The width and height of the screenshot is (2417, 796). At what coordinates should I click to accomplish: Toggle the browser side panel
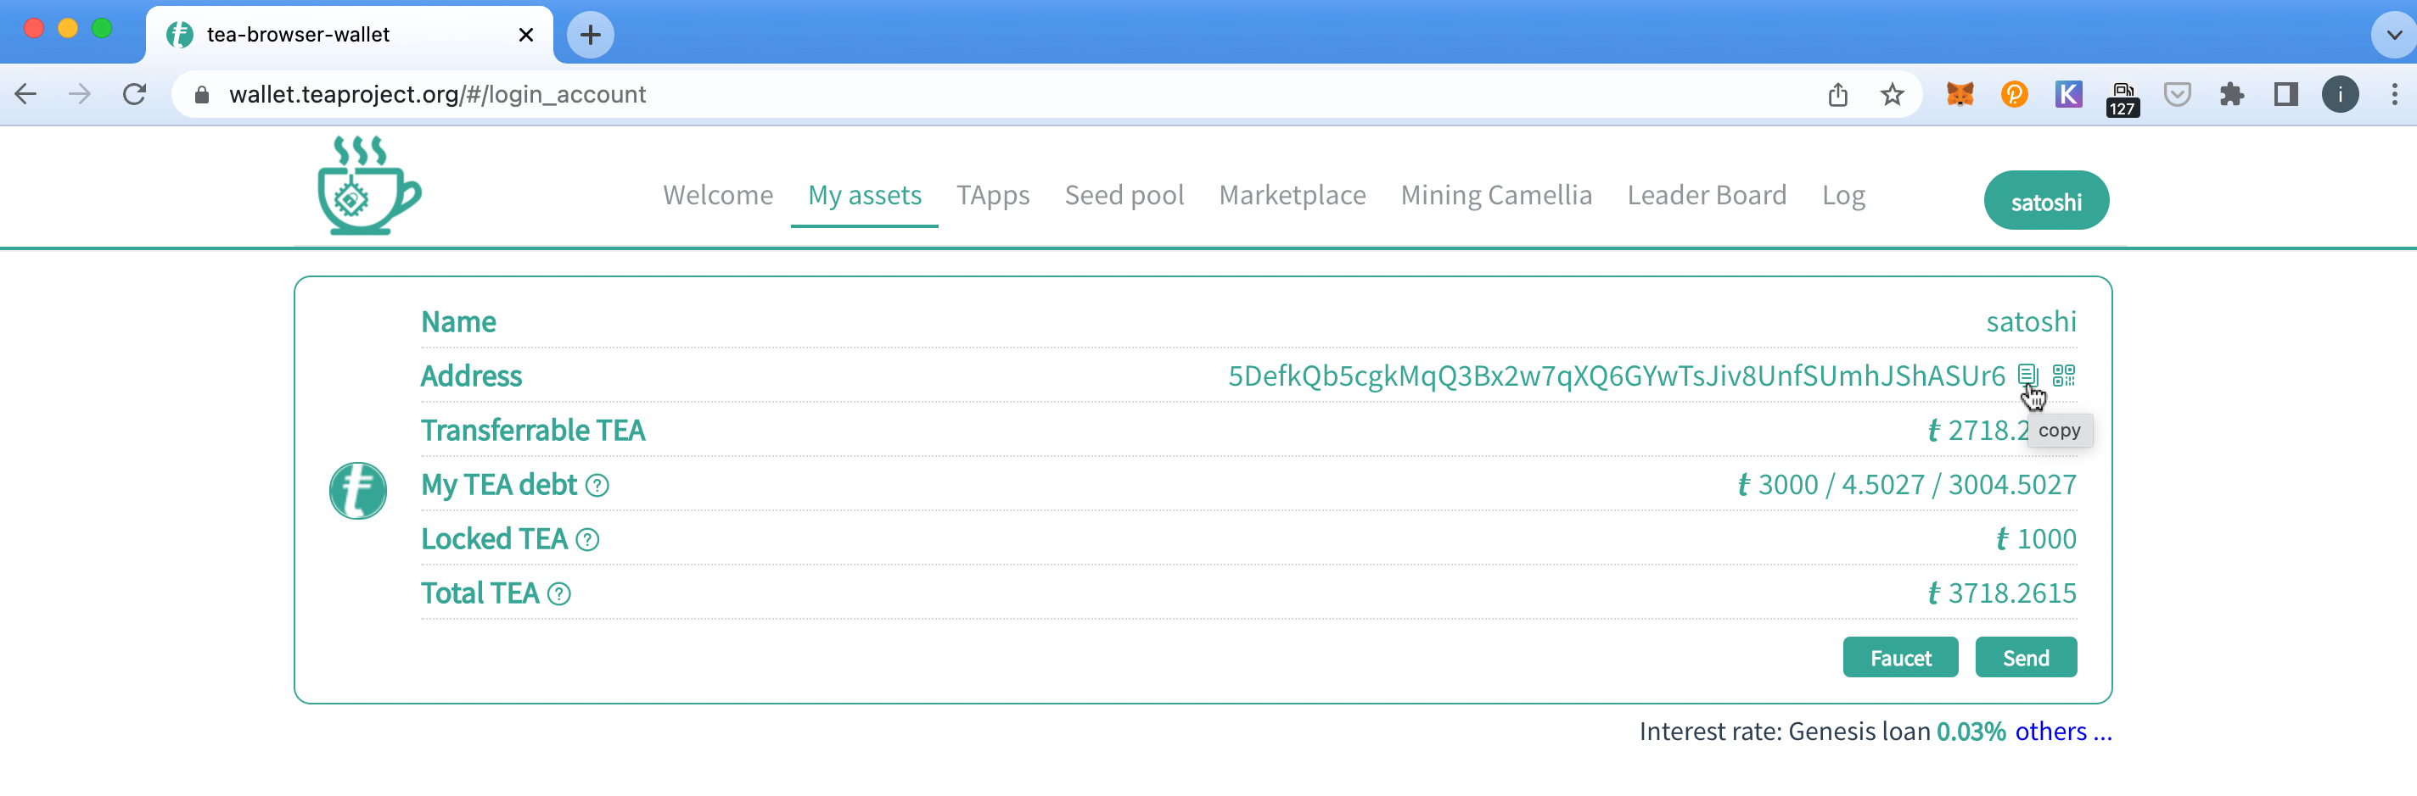(x=2285, y=95)
